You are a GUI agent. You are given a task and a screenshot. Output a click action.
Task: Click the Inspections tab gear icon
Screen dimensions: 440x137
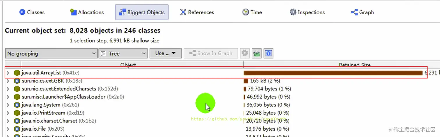pyautogui.click(x=293, y=12)
